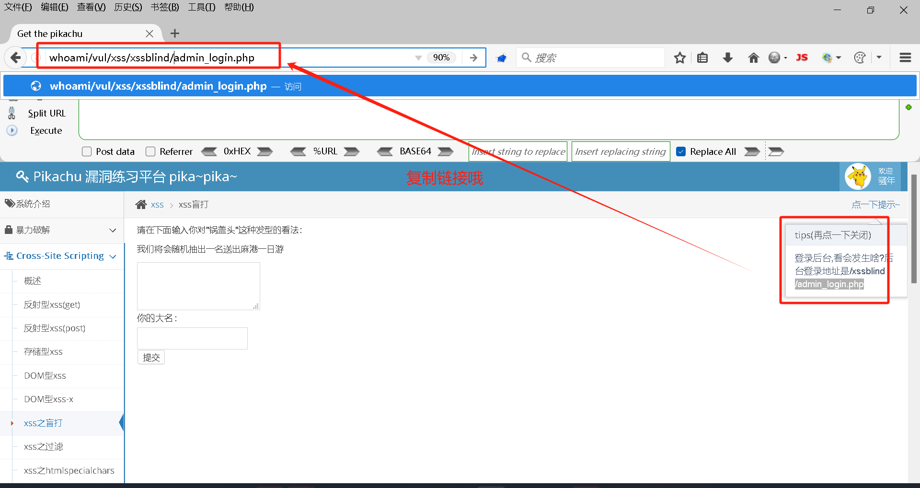Close the Get the pikachu tab

point(149,34)
